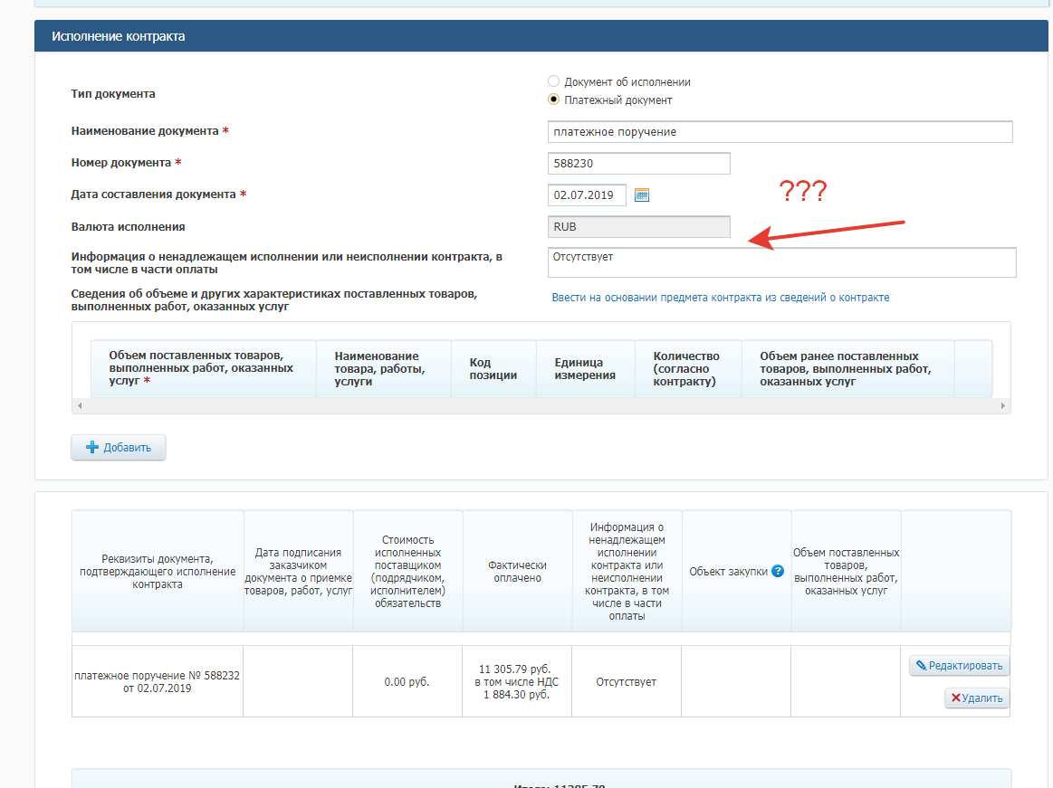Click the textarea containing Отсутствует
Screen dimensions: 1053x788
(x=781, y=262)
